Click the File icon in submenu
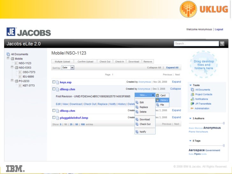Screen dimensions: 232x174 (157, 105)
